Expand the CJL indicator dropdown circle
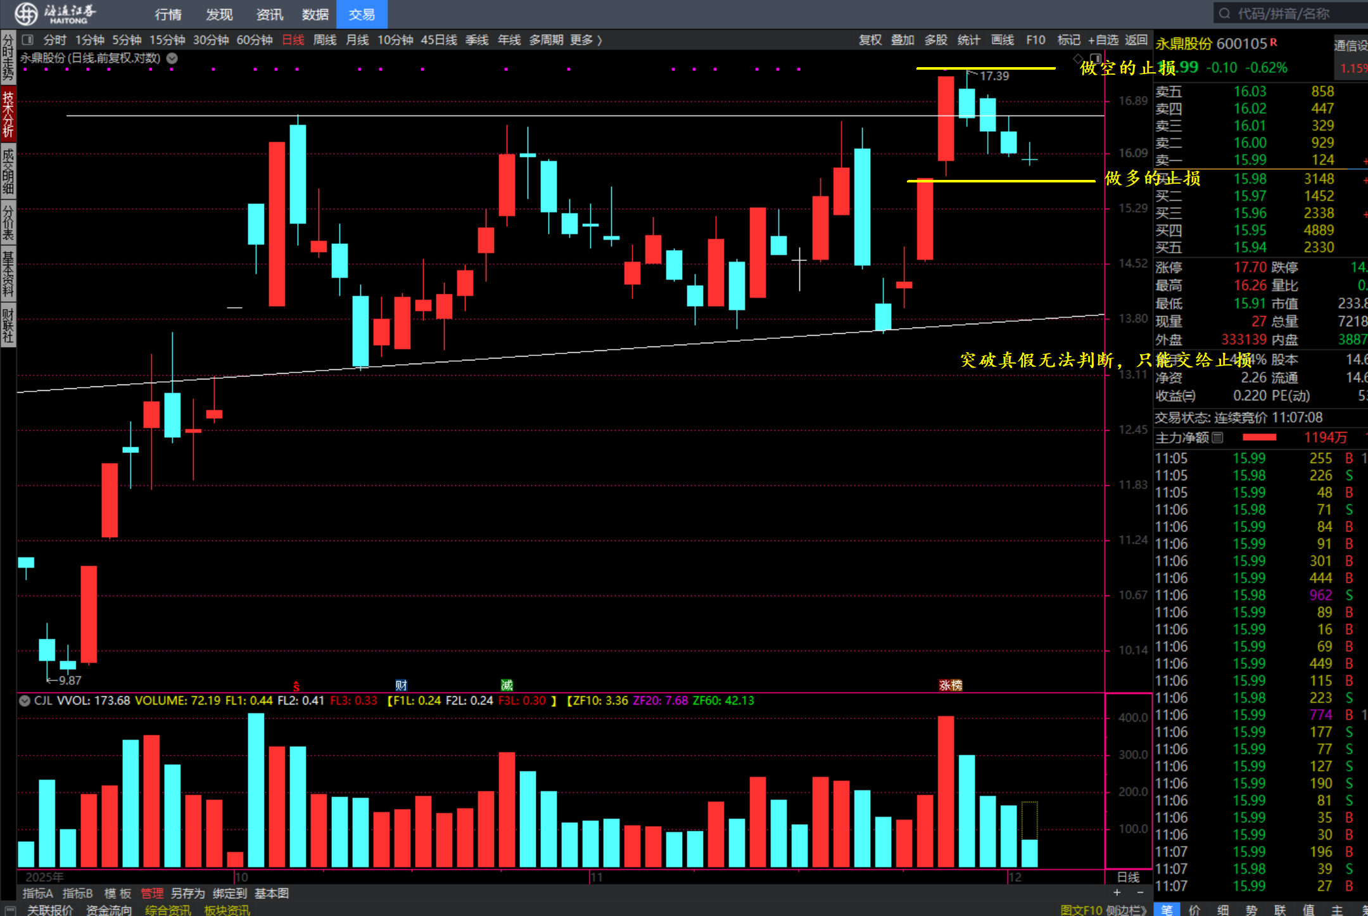1368x916 pixels. 25,701
